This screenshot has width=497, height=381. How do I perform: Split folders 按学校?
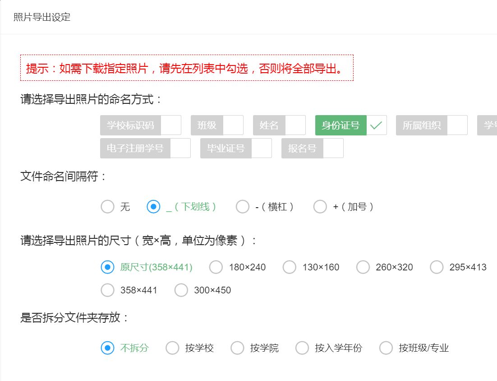click(173, 348)
